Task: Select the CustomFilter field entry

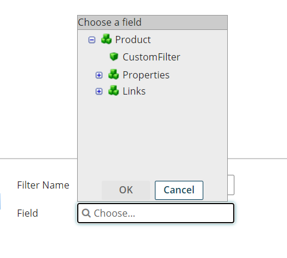Action: [x=151, y=57]
